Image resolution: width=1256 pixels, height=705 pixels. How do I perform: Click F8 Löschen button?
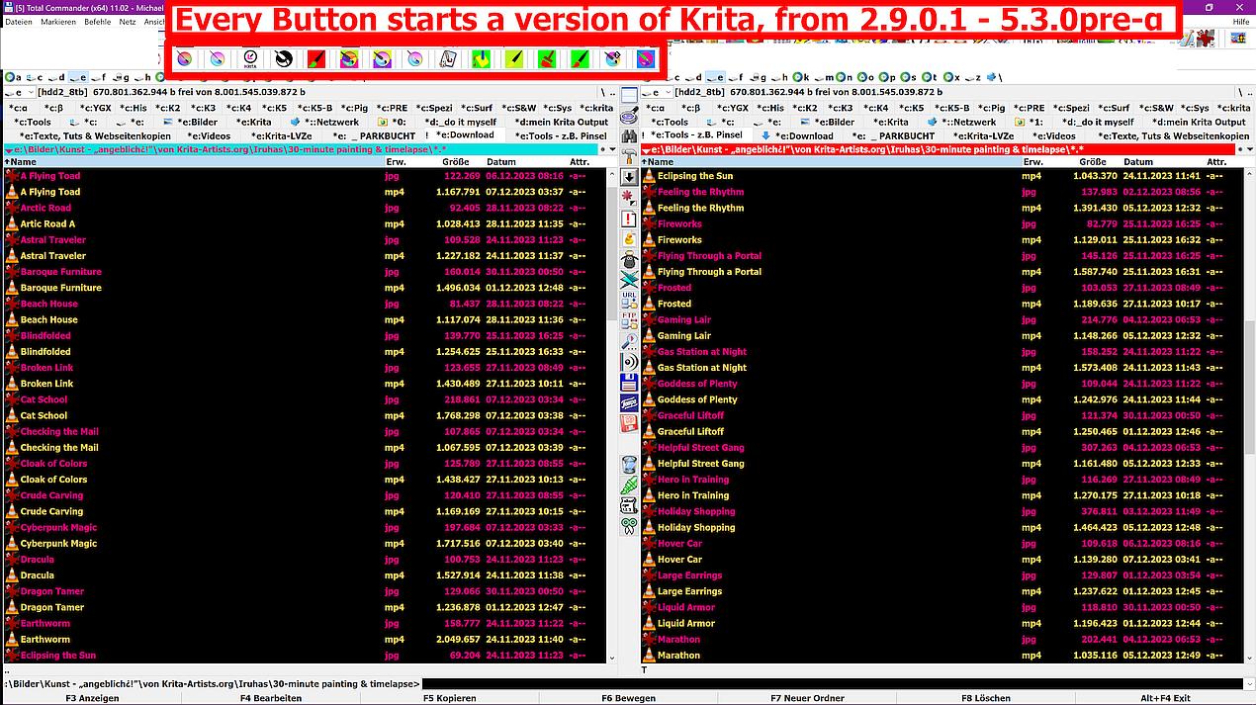tap(986, 698)
